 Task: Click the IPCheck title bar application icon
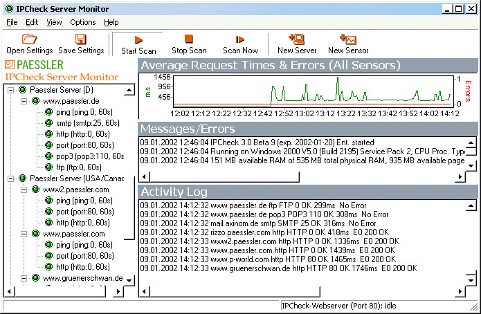click(10, 8)
